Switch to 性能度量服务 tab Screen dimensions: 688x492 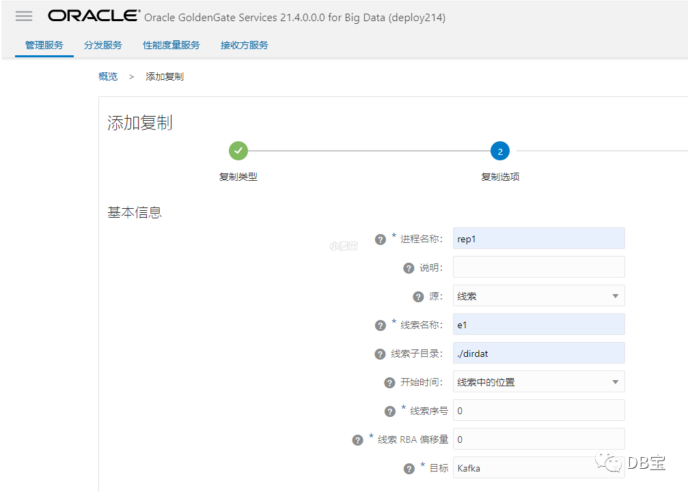click(x=171, y=45)
